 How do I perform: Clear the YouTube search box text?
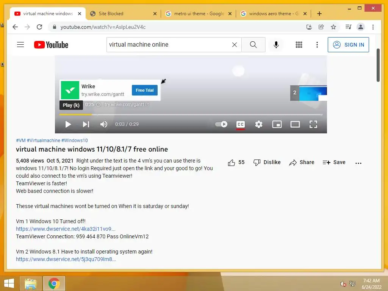click(234, 45)
